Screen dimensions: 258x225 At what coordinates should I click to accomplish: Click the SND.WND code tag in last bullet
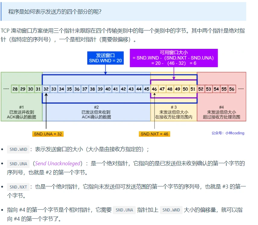(171, 210)
